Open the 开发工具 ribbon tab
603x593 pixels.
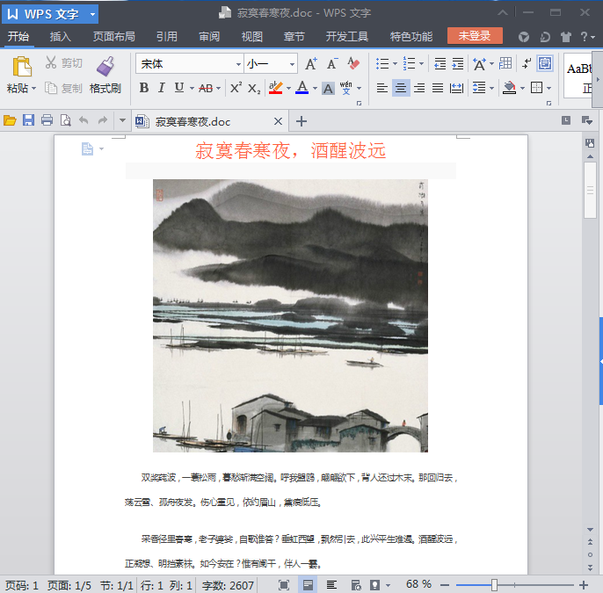[347, 37]
